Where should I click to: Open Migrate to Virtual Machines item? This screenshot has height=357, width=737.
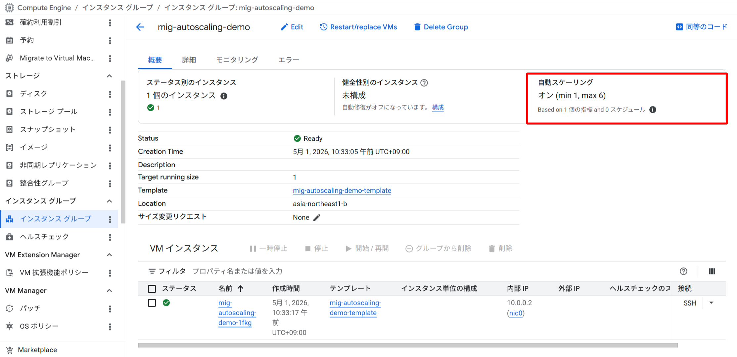57,58
